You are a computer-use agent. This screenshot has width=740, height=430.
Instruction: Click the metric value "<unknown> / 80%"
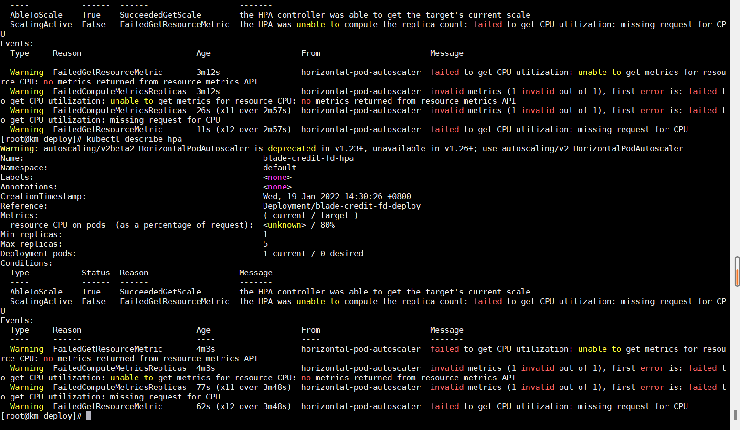299,225
